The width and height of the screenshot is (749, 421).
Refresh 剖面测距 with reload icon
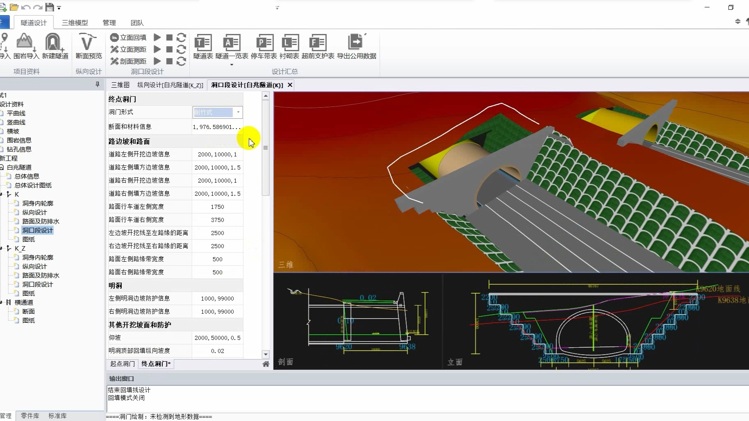click(181, 61)
